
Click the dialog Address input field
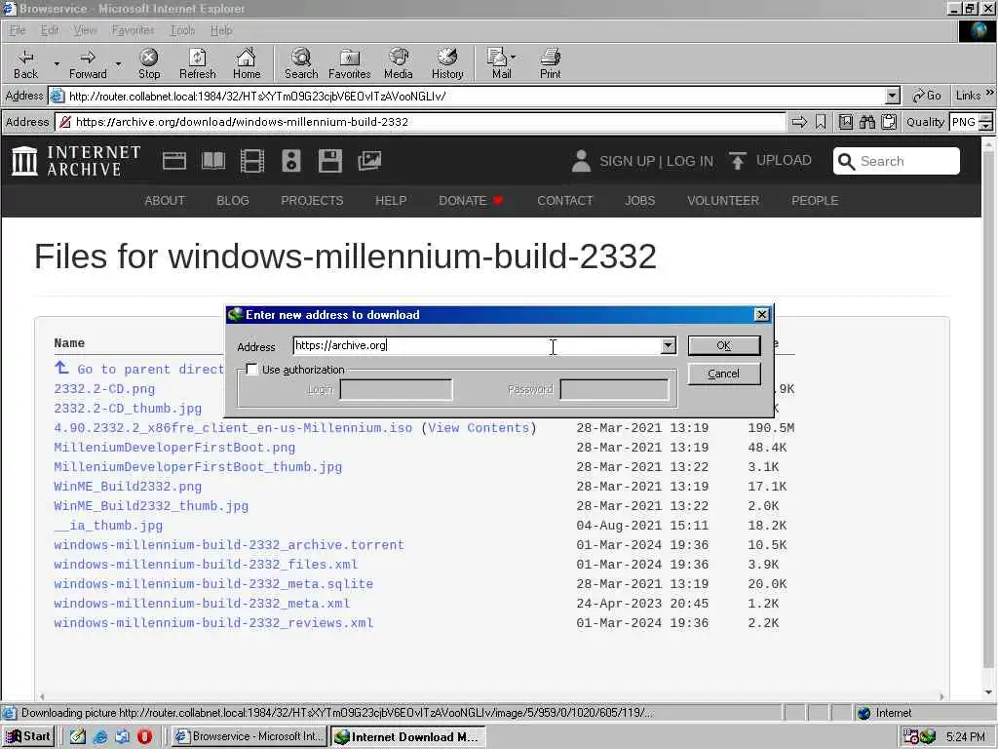[477, 345]
